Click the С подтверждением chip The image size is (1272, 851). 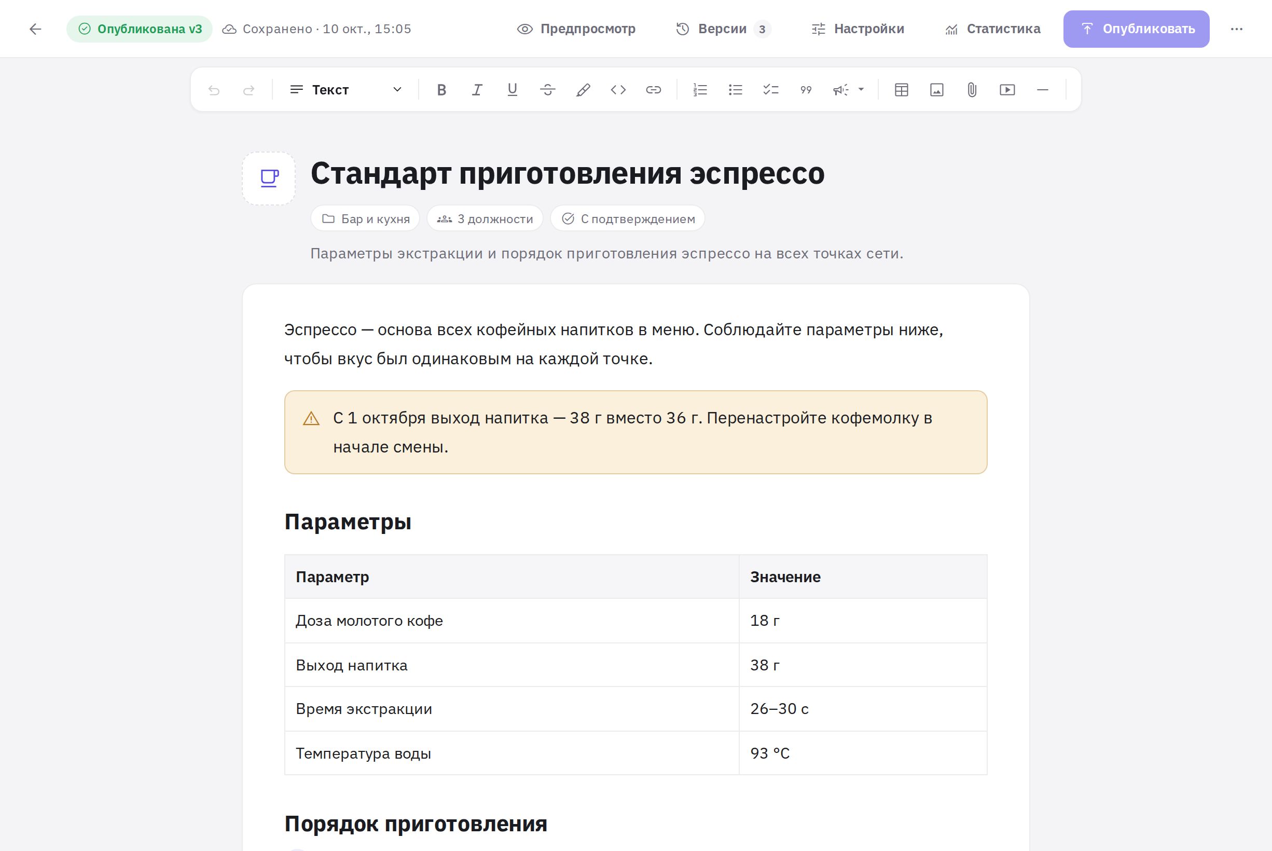[628, 219]
